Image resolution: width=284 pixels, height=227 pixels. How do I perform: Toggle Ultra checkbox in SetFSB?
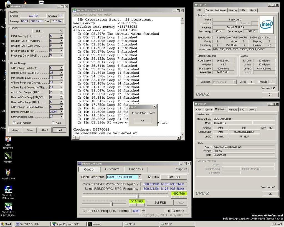(149, 177)
